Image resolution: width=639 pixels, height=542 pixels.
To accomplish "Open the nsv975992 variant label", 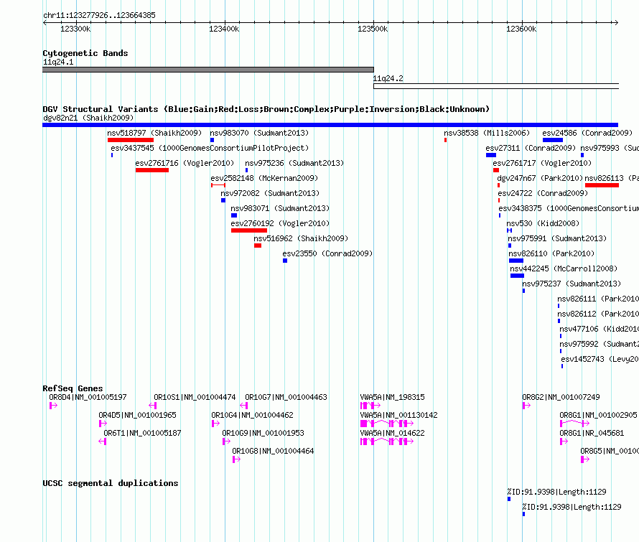I will tap(599, 344).
